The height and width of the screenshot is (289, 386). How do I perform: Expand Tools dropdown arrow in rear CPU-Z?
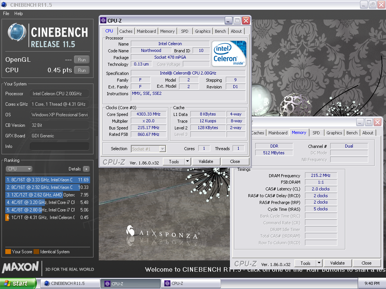point(319,263)
